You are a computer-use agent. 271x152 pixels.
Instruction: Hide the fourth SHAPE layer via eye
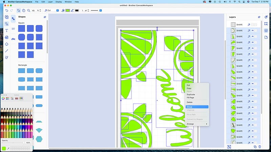coord(252,42)
